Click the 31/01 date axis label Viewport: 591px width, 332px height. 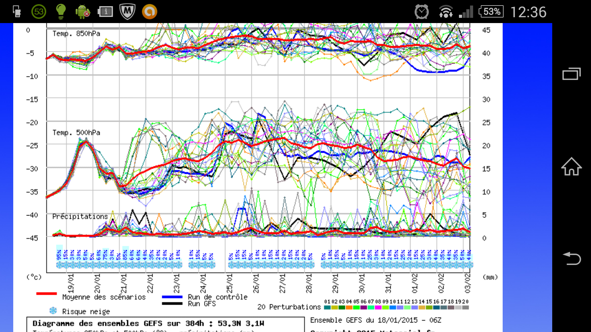coord(388,283)
